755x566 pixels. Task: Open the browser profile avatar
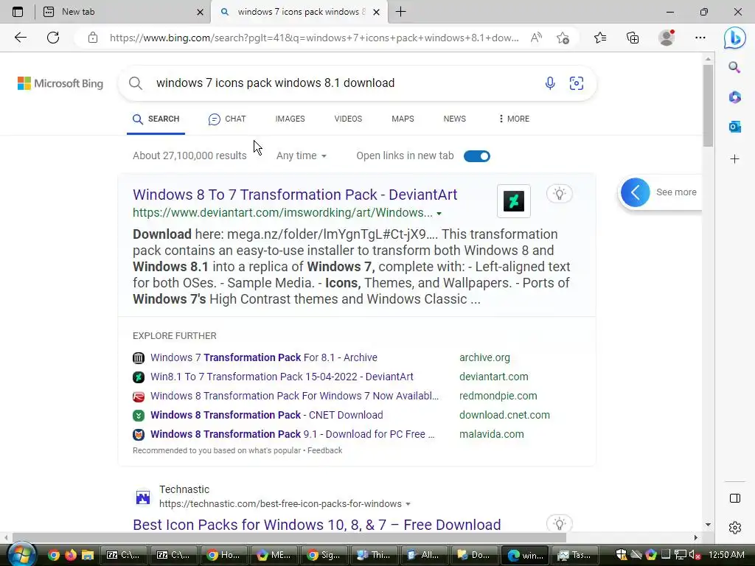click(x=667, y=38)
